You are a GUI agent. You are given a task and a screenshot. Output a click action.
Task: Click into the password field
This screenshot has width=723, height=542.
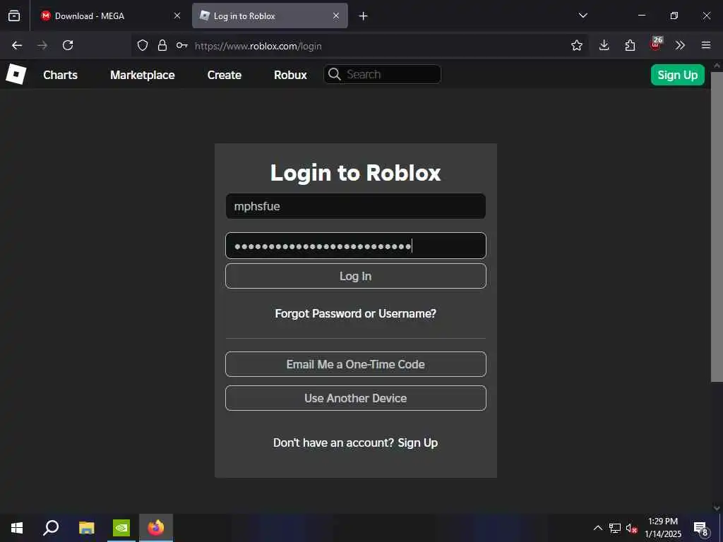(356, 246)
